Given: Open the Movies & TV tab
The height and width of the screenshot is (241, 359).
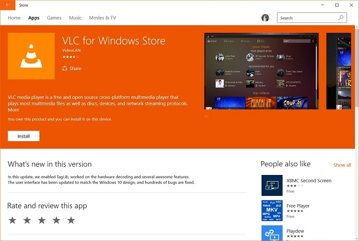Looking at the screenshot, I should pos(103,18).
